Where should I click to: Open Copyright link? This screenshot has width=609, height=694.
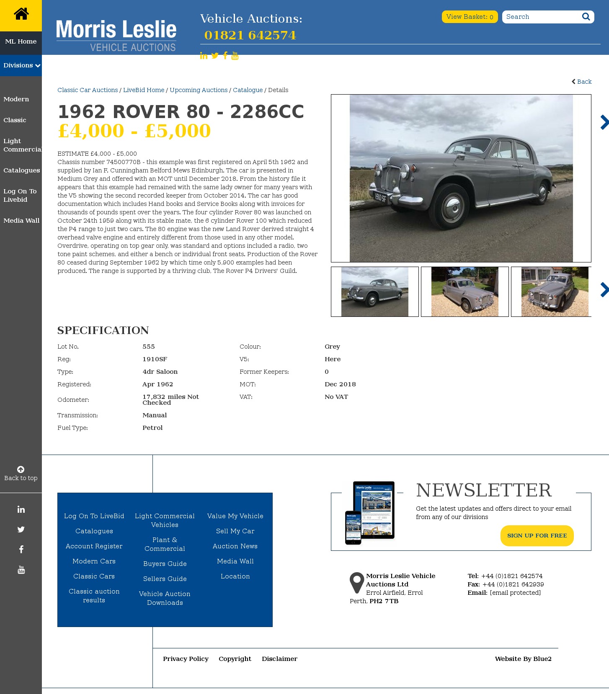tap(235, 659)
